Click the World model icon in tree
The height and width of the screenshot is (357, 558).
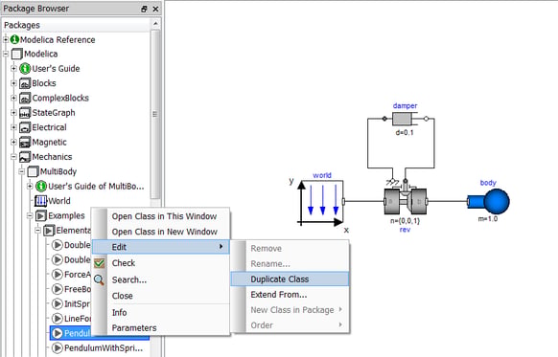pyautogui.click(x=40, y=201)
